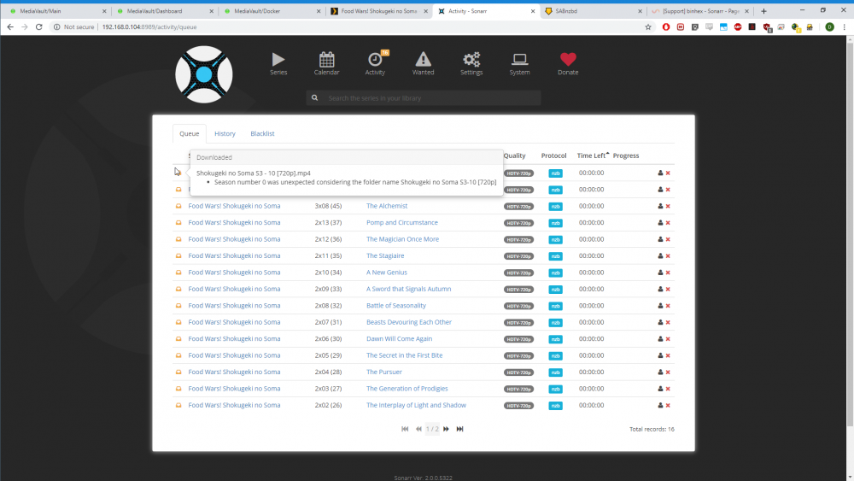Viewport: 854px width, 481px height.
Task: Go to next queue page
Action: pos(446,429)
